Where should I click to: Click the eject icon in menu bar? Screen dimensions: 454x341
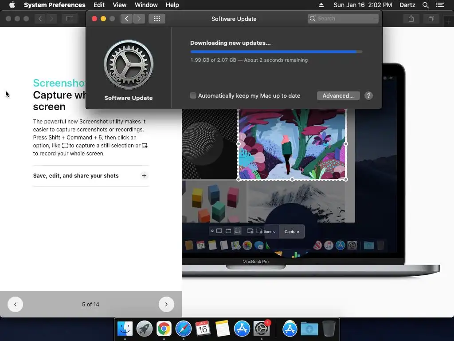tap(321, 5)
